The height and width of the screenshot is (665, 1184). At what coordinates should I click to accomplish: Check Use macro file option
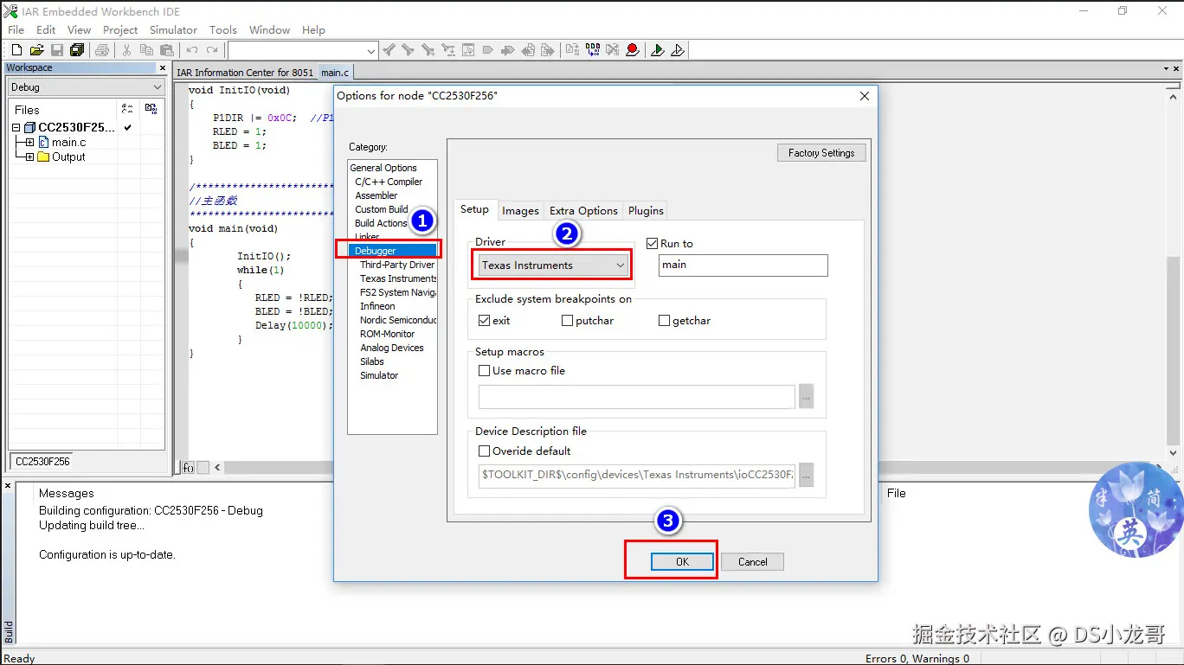tap(484, 370)
